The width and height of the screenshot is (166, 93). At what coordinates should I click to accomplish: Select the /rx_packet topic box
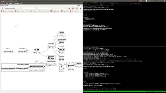(37, 53)
